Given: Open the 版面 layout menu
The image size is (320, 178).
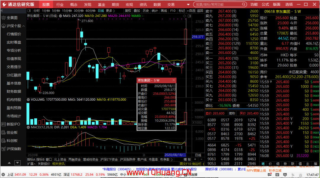Looking at the screenshot, I should coord(277,4).
